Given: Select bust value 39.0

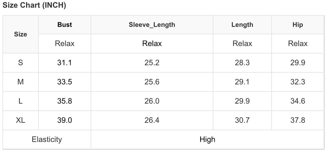Looking at the screenshot, I should (65, 120).
